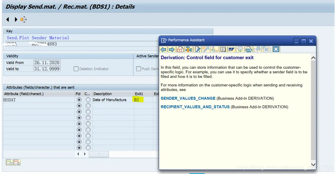Click the table of contents icon in Performance Assistant
The image size is (336, 174).
[x=266, y=49]
